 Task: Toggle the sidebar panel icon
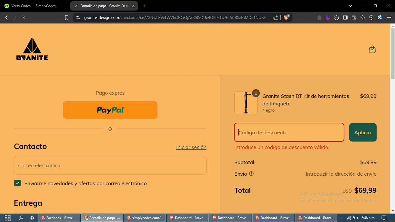pos(345,17)
